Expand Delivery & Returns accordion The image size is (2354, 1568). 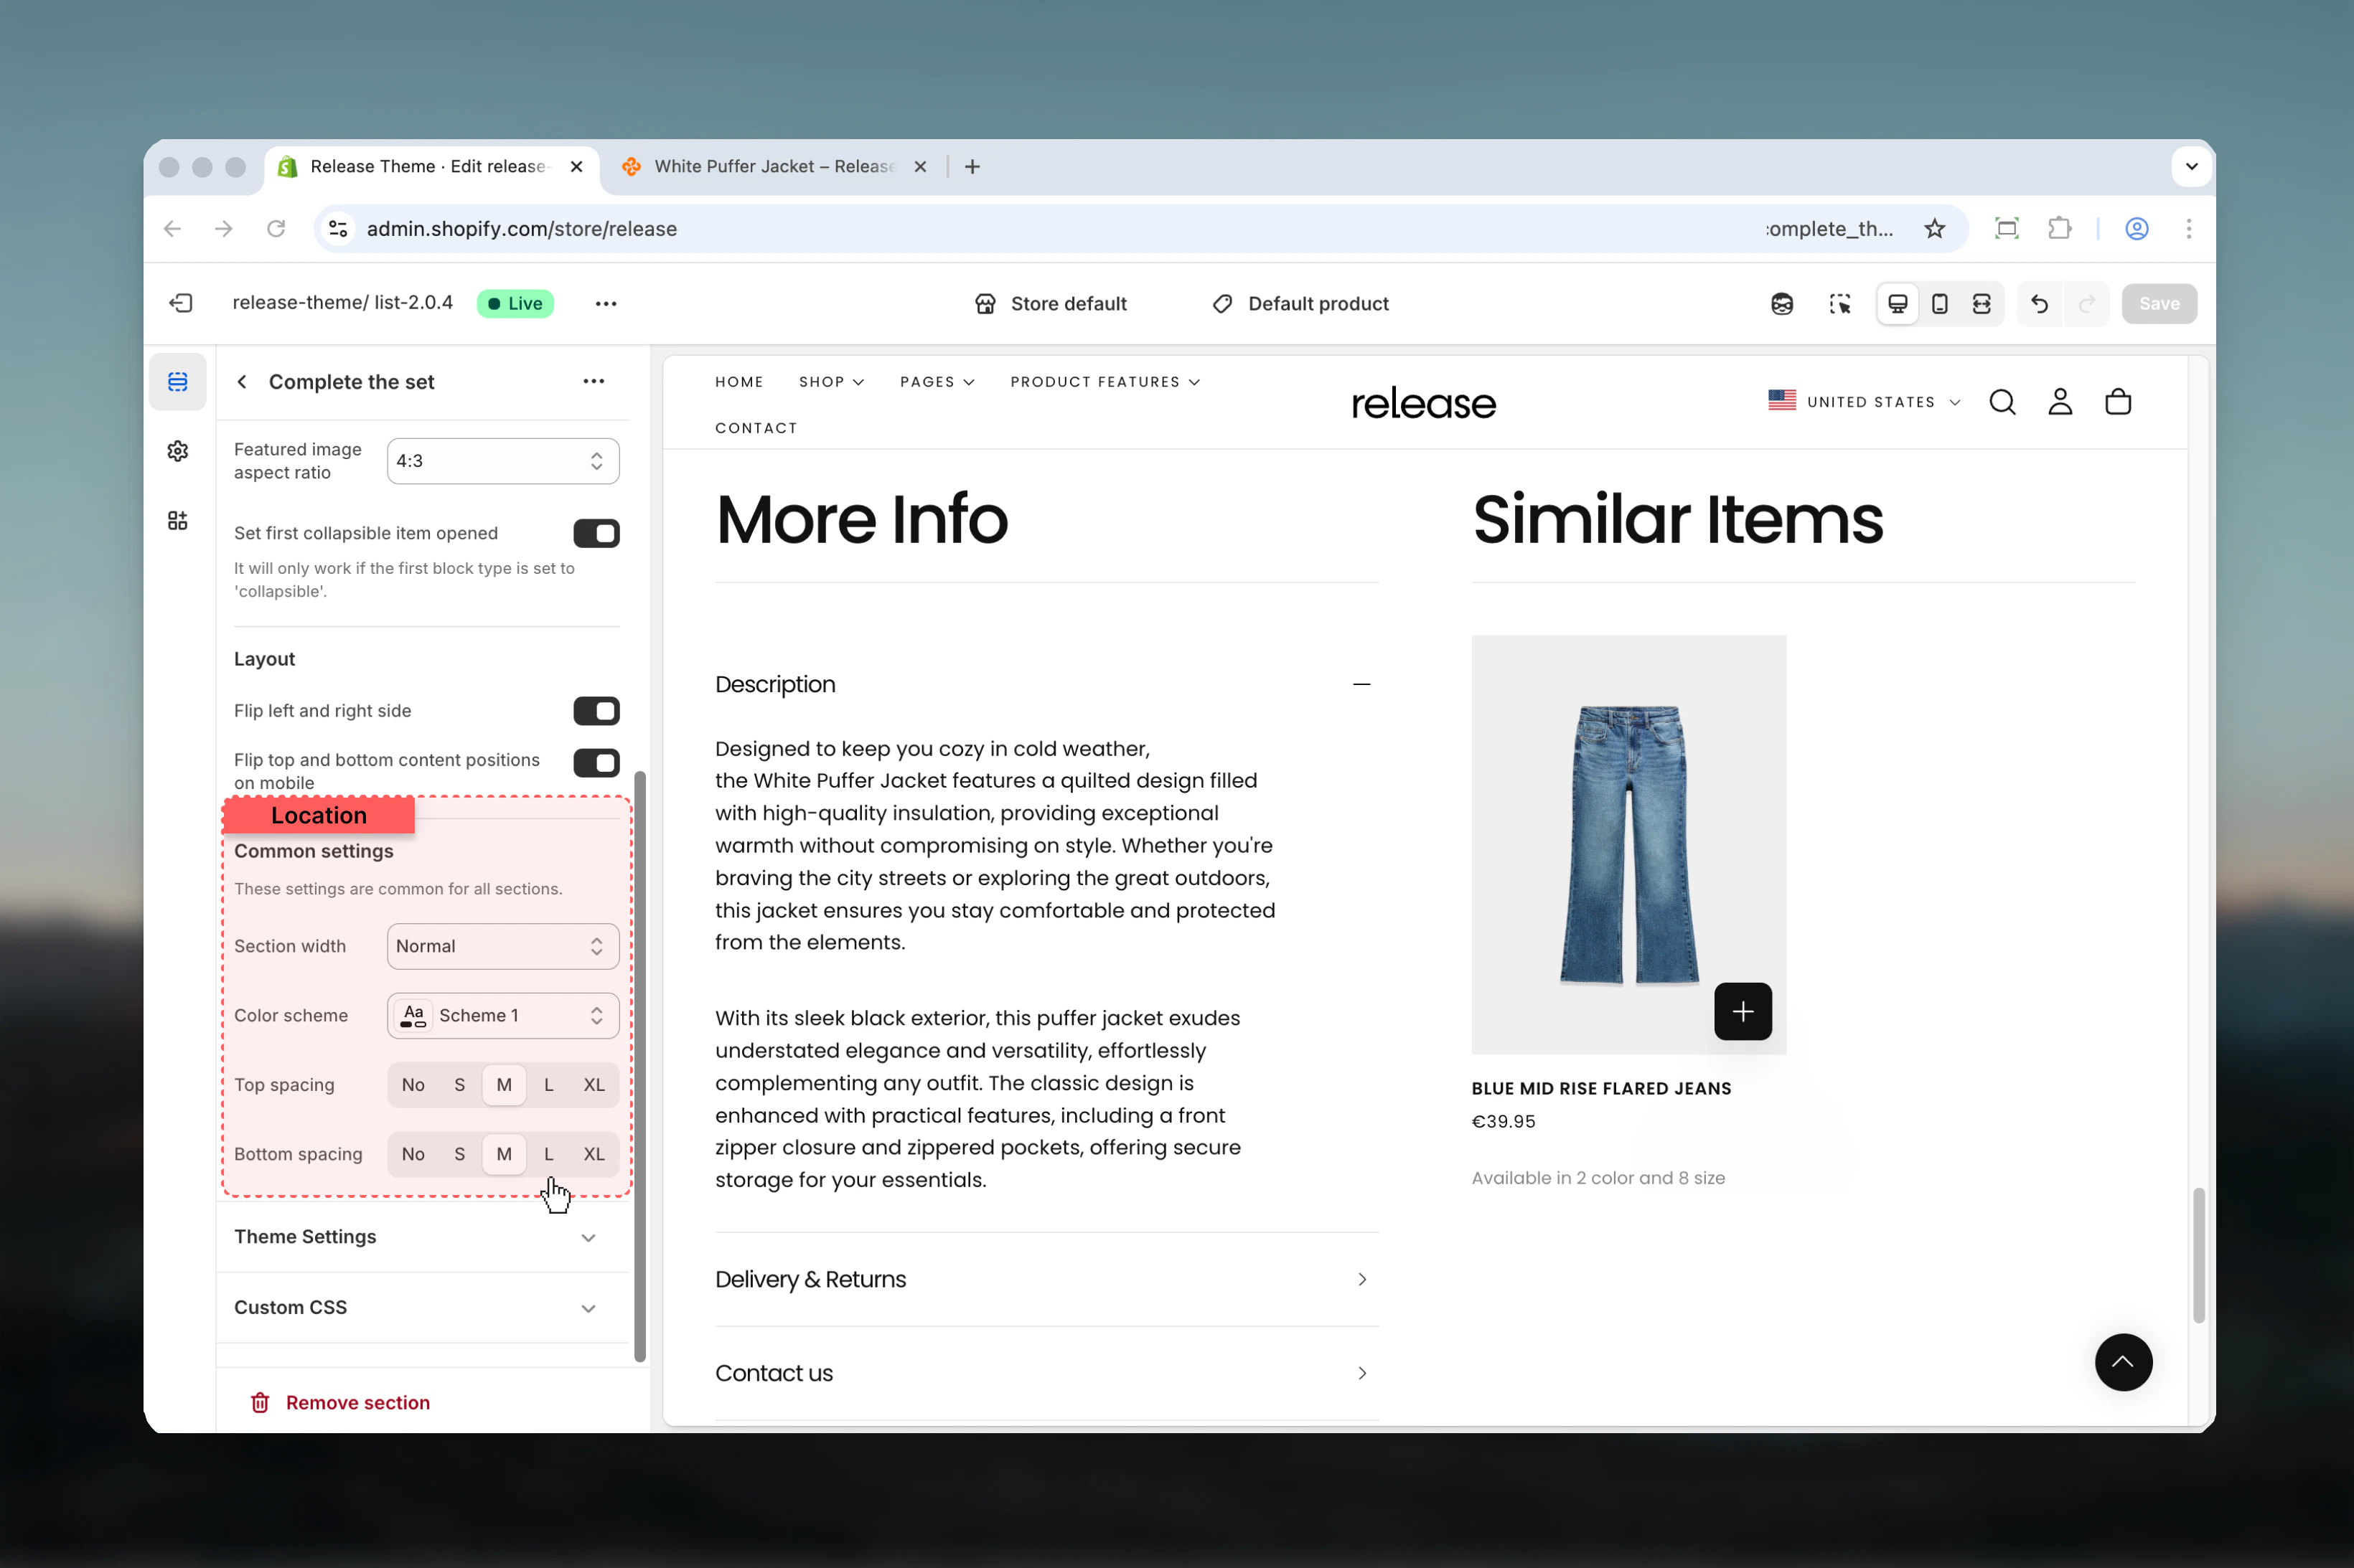(x=1046, y=1279)
